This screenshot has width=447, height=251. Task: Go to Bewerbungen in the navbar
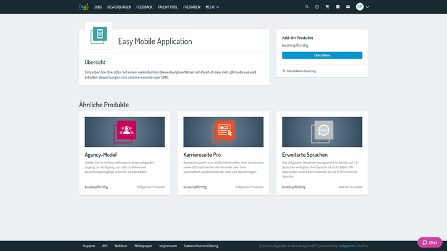tap(119, 7)
